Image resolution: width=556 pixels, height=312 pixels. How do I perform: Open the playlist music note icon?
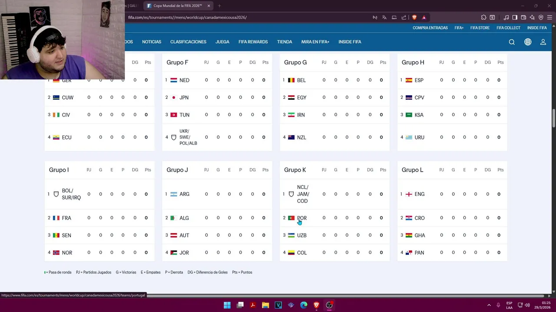pos(506,17)
